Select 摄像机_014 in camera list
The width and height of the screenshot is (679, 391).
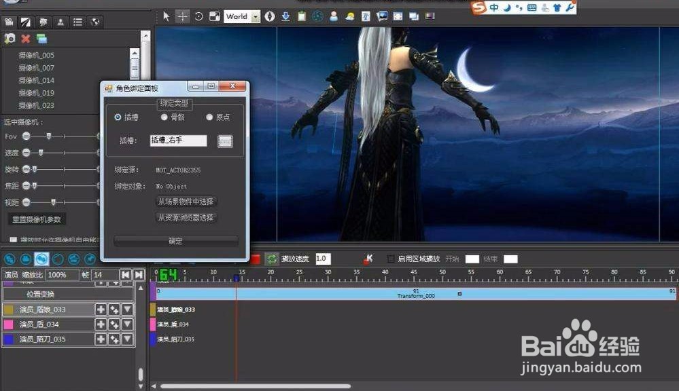[x=37, y=81]
